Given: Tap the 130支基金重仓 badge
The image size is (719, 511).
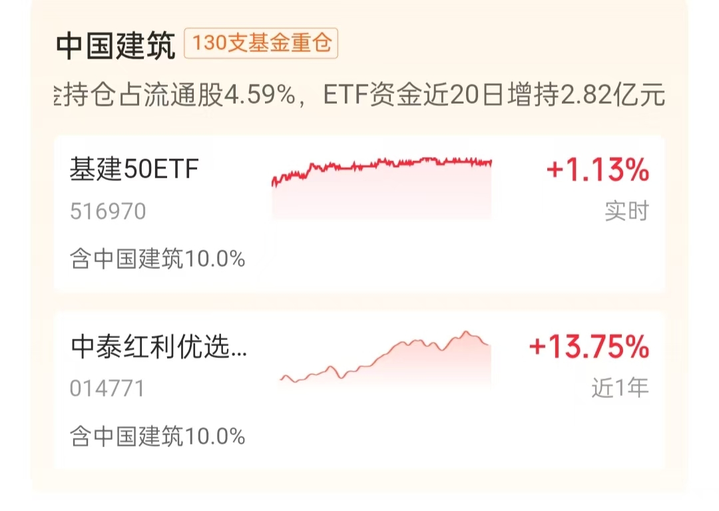Looking at the screenshot, I should pyautogui.click(x=262, y=44).
